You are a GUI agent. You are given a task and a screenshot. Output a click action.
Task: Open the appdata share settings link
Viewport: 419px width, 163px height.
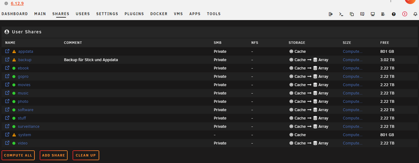tap(26, 51)
